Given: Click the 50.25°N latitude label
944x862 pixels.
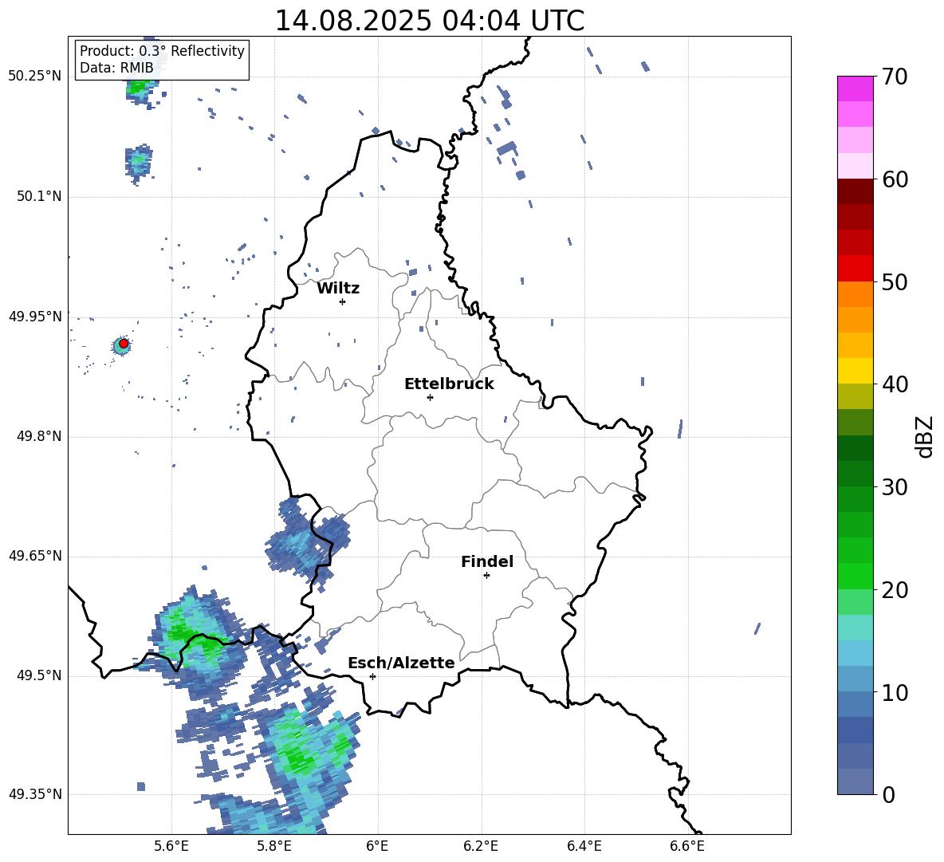Looking at the screenshot, I should pyautogui.click(x=35, y=76).
